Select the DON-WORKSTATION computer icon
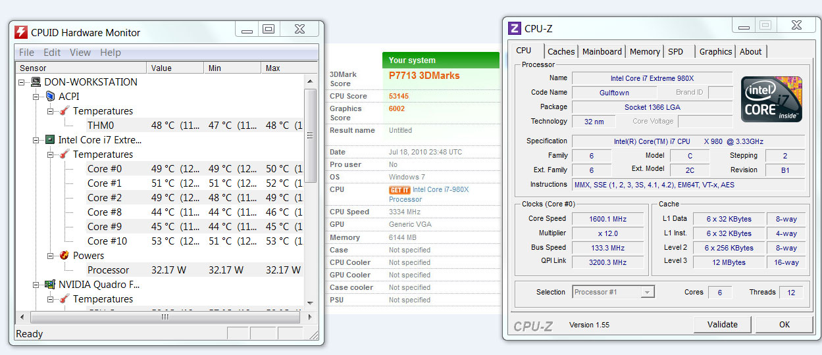This screenshot has height=355, width=822. pos(36,82)
